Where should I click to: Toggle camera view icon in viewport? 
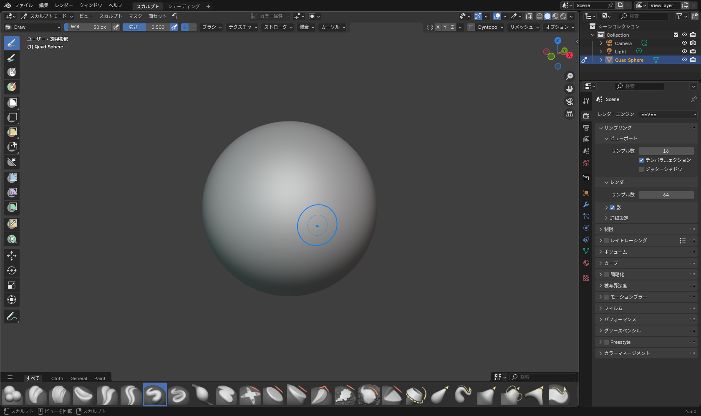pyautogui.click(x=570, y=101)
